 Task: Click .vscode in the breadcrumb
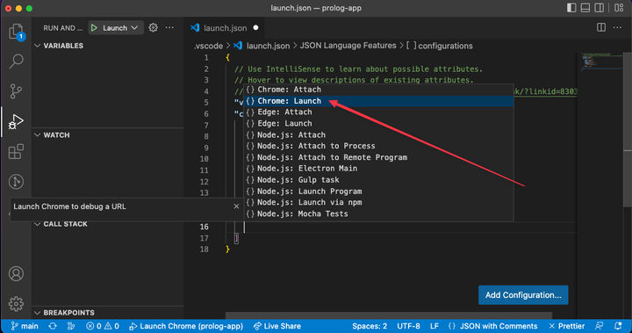tap(208, 46)
